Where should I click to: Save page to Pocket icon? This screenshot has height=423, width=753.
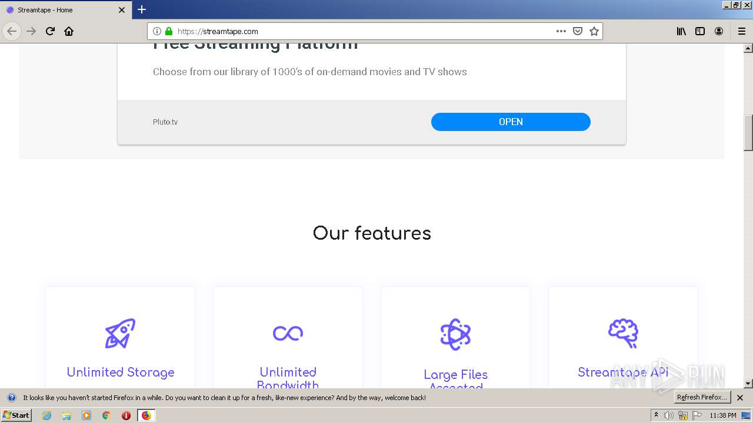[578, 31]
